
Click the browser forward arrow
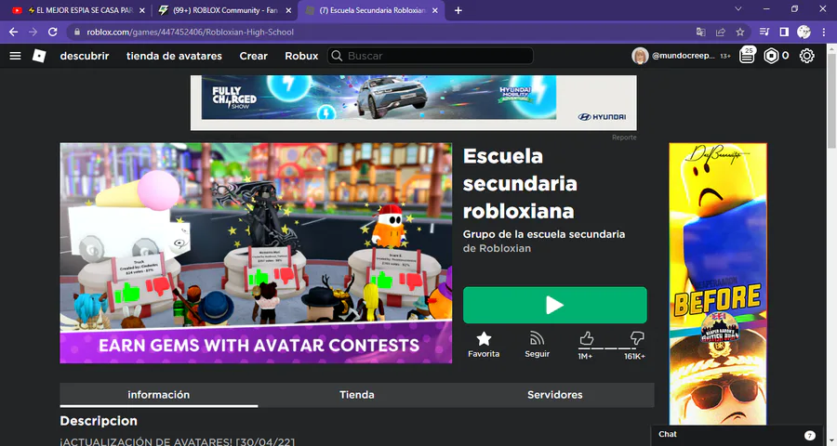(x=33, y=32)
